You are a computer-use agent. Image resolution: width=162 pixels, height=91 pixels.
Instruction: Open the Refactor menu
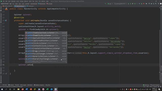26,1
